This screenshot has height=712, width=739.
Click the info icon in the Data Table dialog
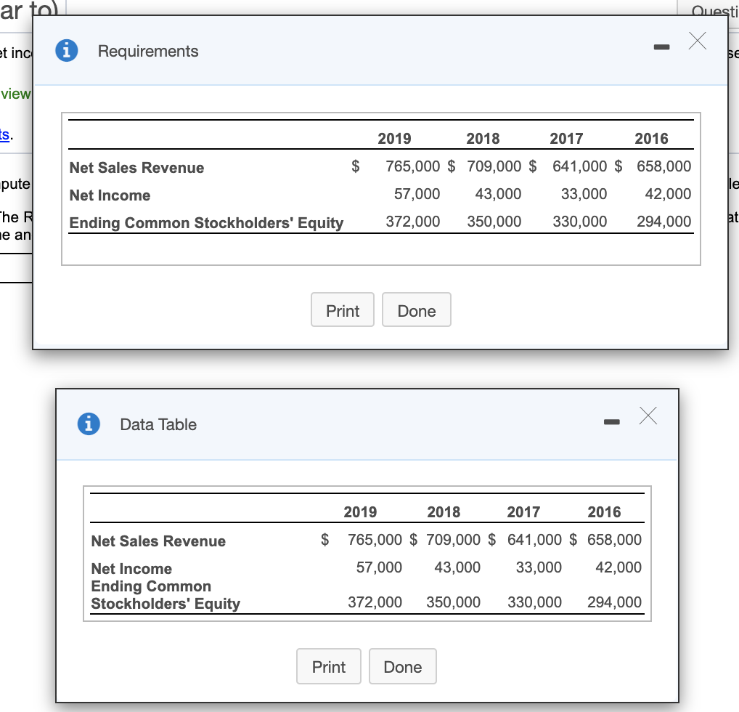pos(88,424)
